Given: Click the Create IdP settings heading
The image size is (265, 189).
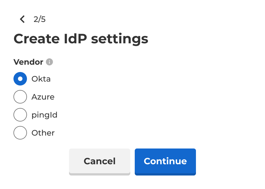Looking at the screenshot, I should point(81,39).
